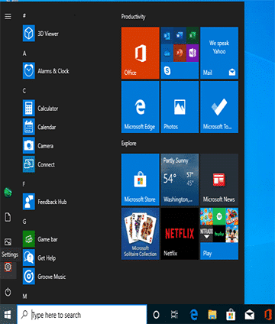The image size is (275, 324).
Task: Open Microsoft Store from the taskbar
Action: point(231,315)
